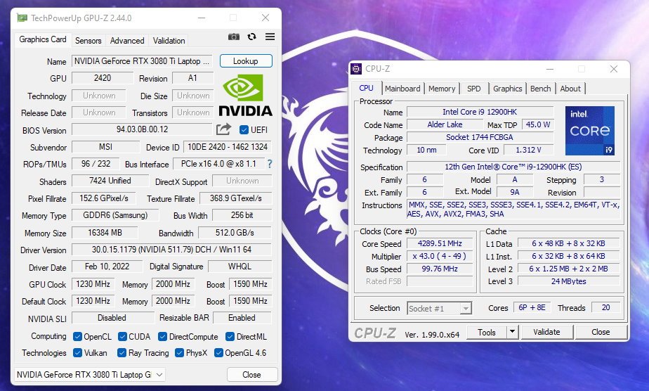The image size is (649, 391).
Task: Select the Graphics Card tab
Action: pyautogui.click(x=43, y=39)
